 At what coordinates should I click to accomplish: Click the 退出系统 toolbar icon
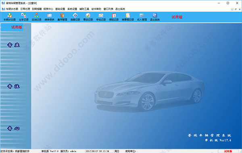[x=155, y=17]
